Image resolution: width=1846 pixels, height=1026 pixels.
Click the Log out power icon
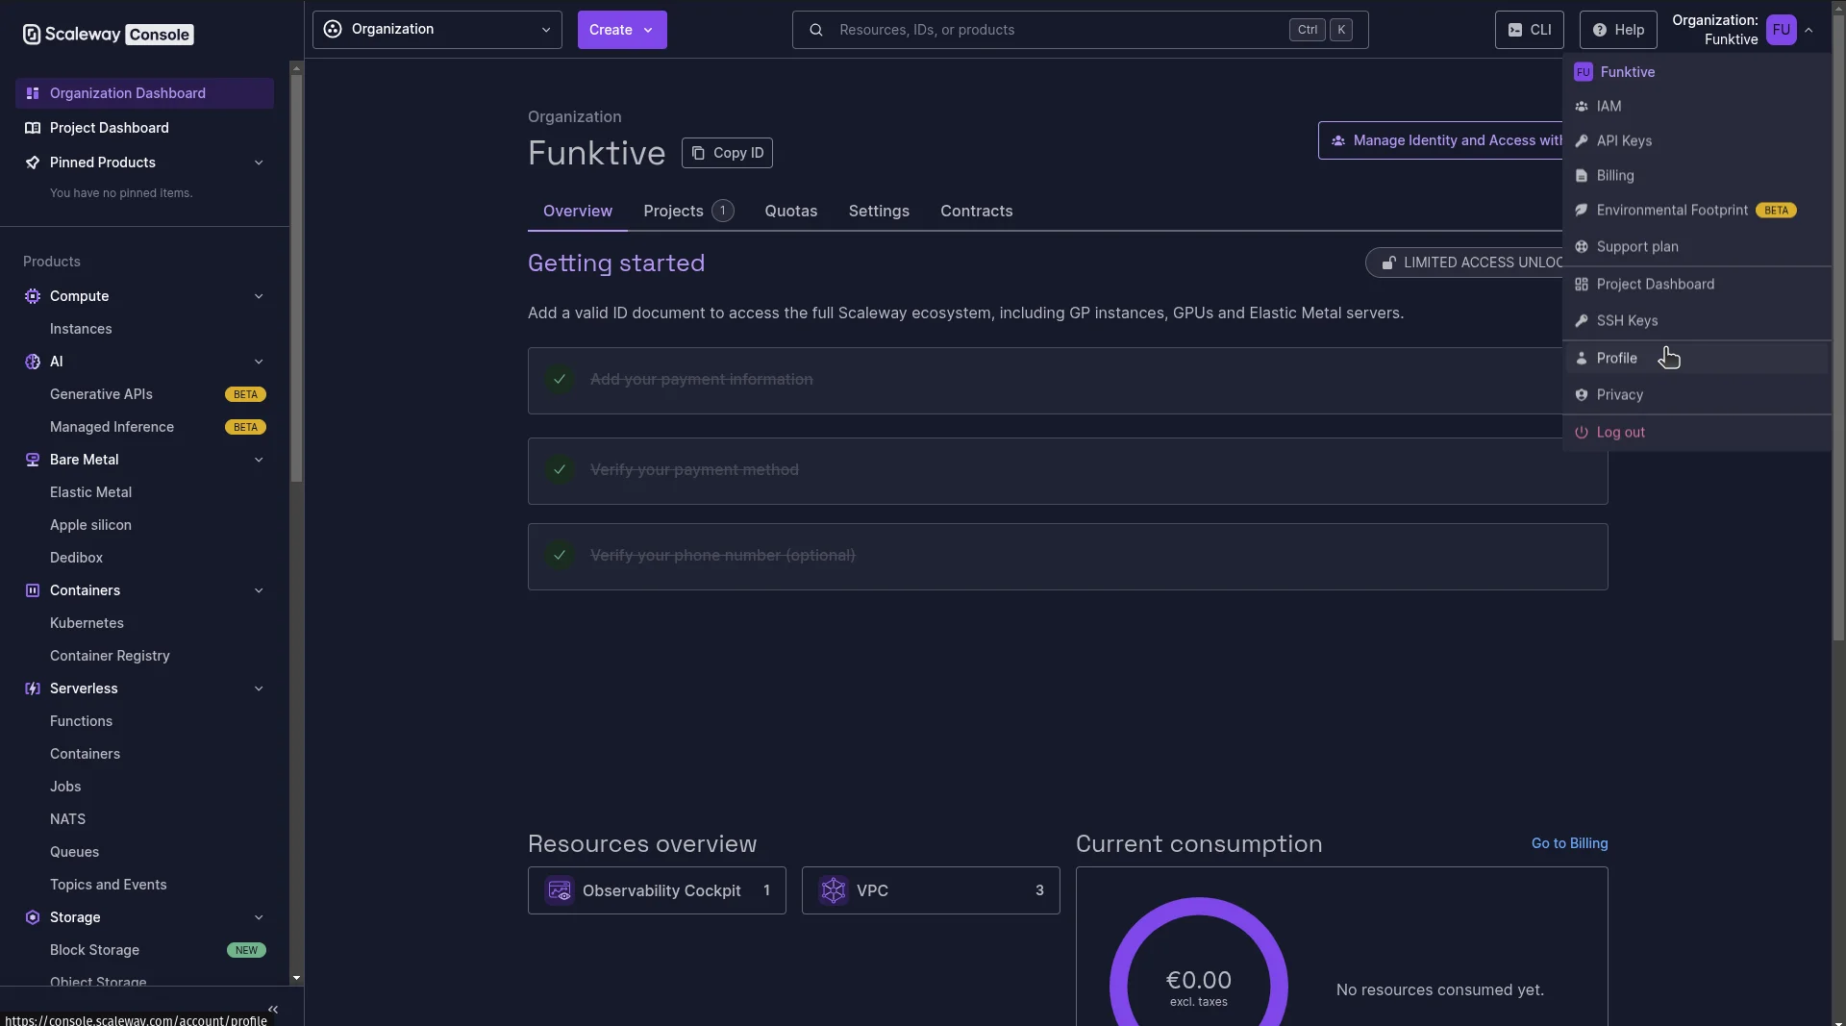[1582, 433]
